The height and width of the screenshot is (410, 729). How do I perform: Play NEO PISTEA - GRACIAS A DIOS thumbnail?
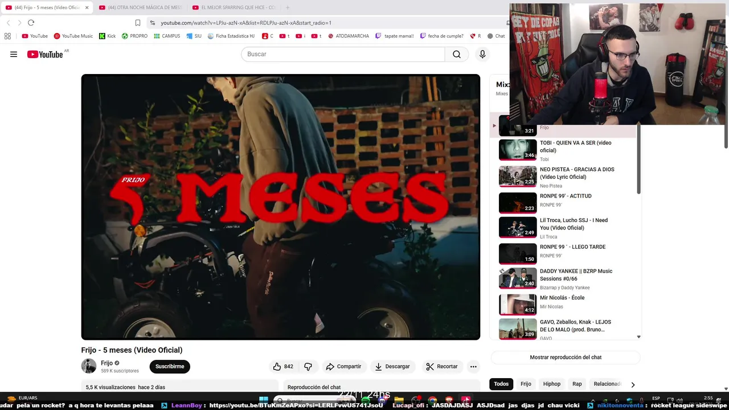[x=518, y=177]
